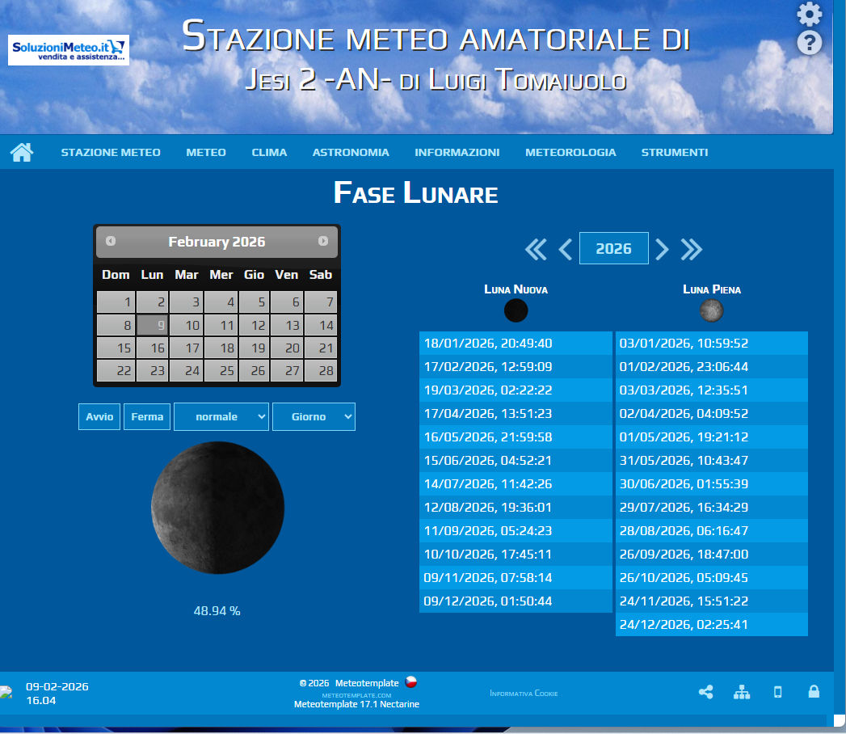The height and width of the screenshot is (734, 846).
Task: Select day 17 in February calendar
Action: click(187, 348)
